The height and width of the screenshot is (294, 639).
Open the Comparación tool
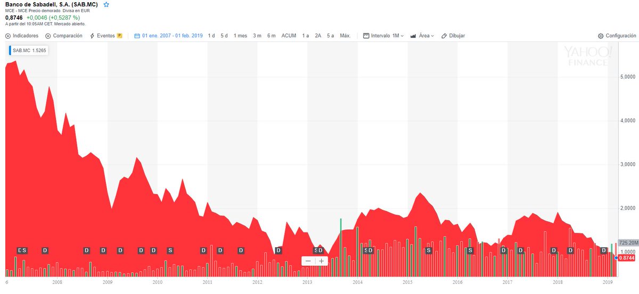click(x=64, y=36)
